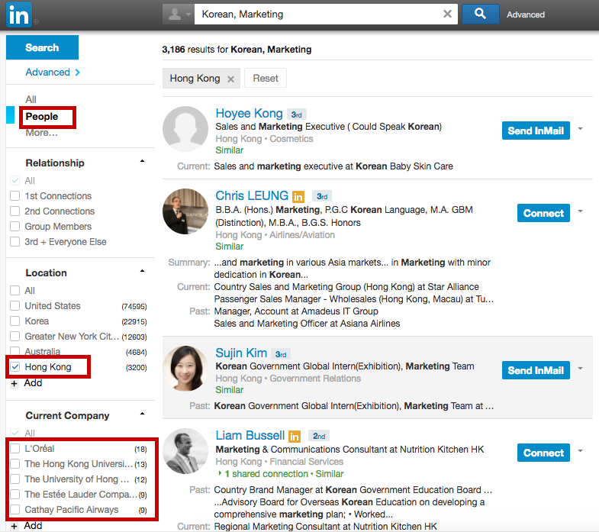599x532 pixels.
Task: Open the dropdown arrow beside Sujin Kim's Send InMail
Action: 580,369
